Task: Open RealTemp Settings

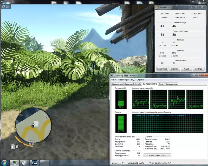Action: tap(198, 69)
